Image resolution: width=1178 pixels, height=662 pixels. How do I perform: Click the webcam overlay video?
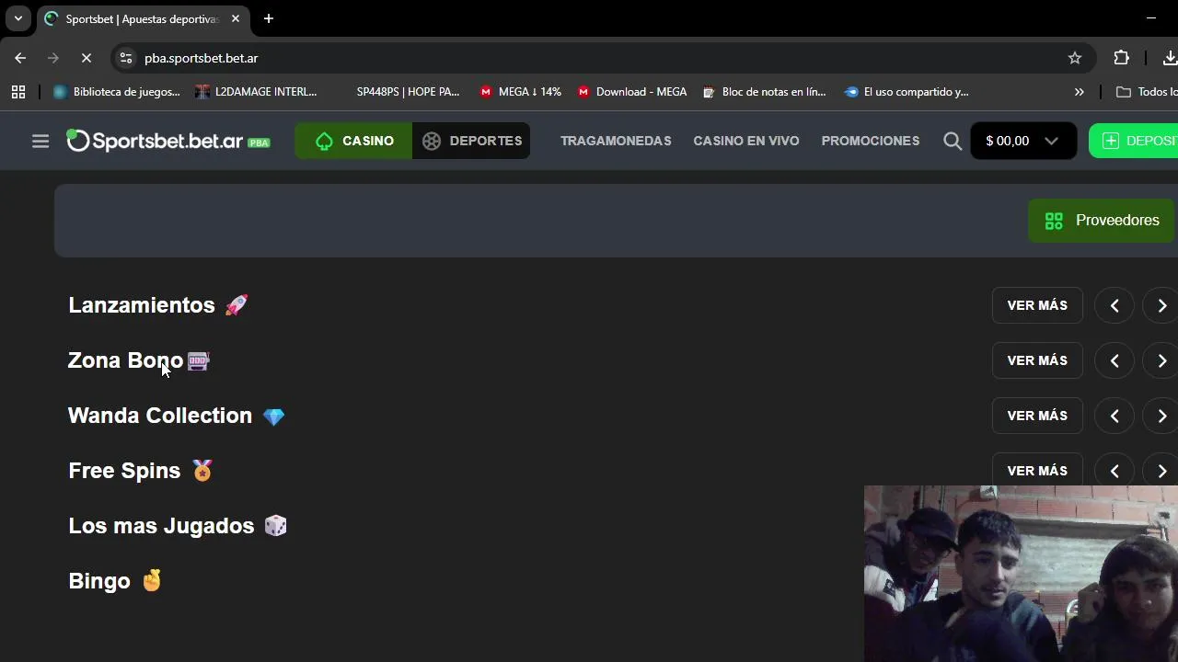1021,574
